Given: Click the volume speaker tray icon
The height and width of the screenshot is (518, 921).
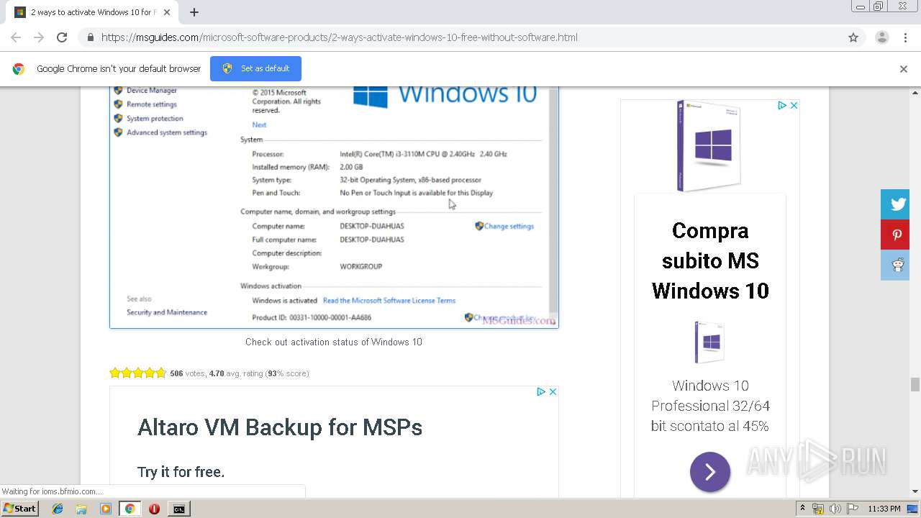Looking at the screenshot, I should 835,509.
